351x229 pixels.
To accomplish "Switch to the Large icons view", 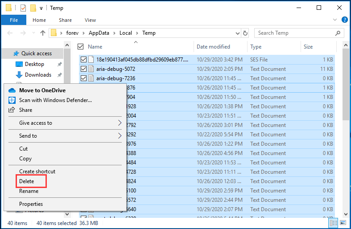I will point(343,223).
